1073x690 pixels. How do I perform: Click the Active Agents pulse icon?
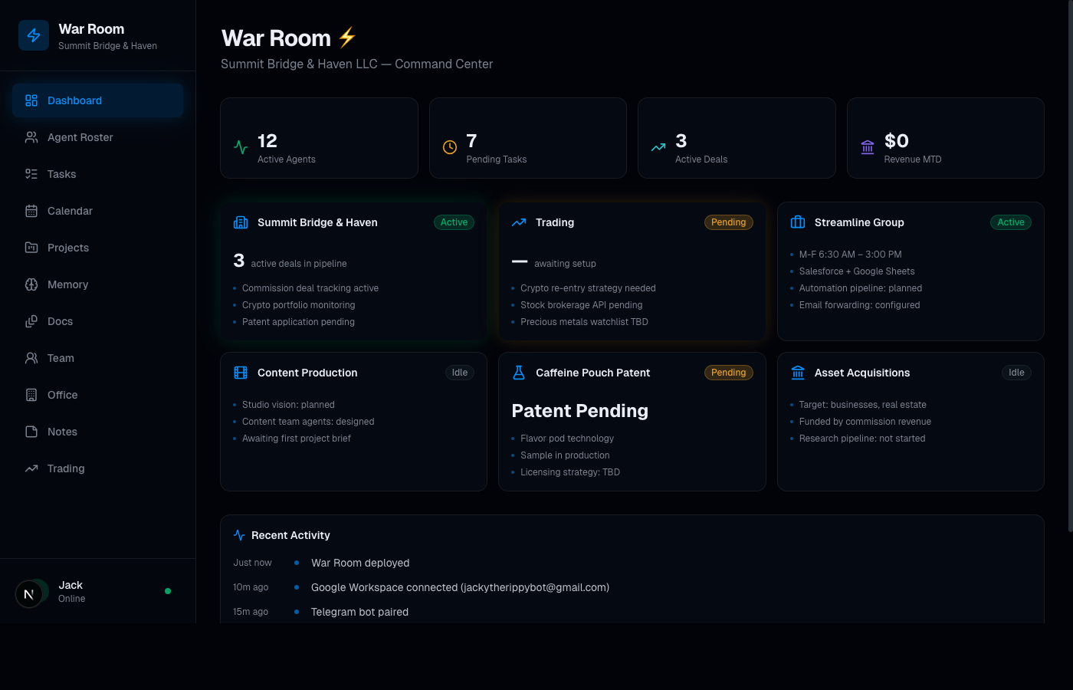click(241, 147)
